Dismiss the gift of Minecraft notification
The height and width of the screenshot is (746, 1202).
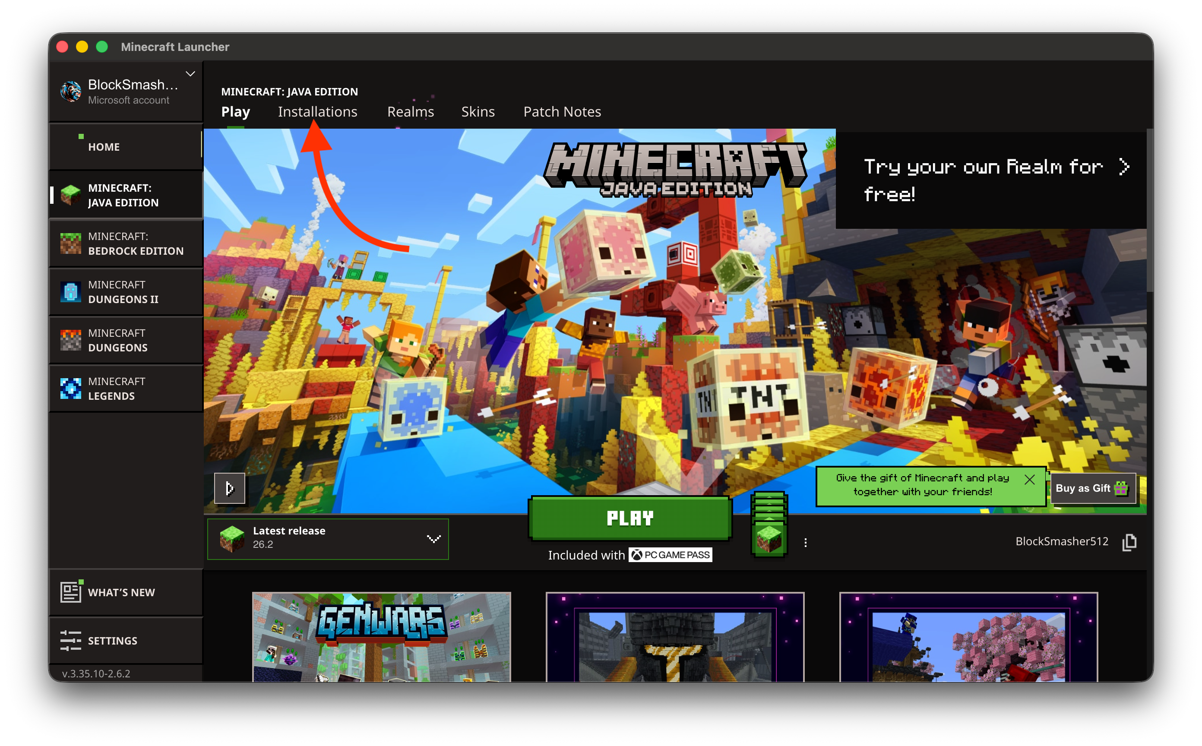click(x=1029, y=480)
